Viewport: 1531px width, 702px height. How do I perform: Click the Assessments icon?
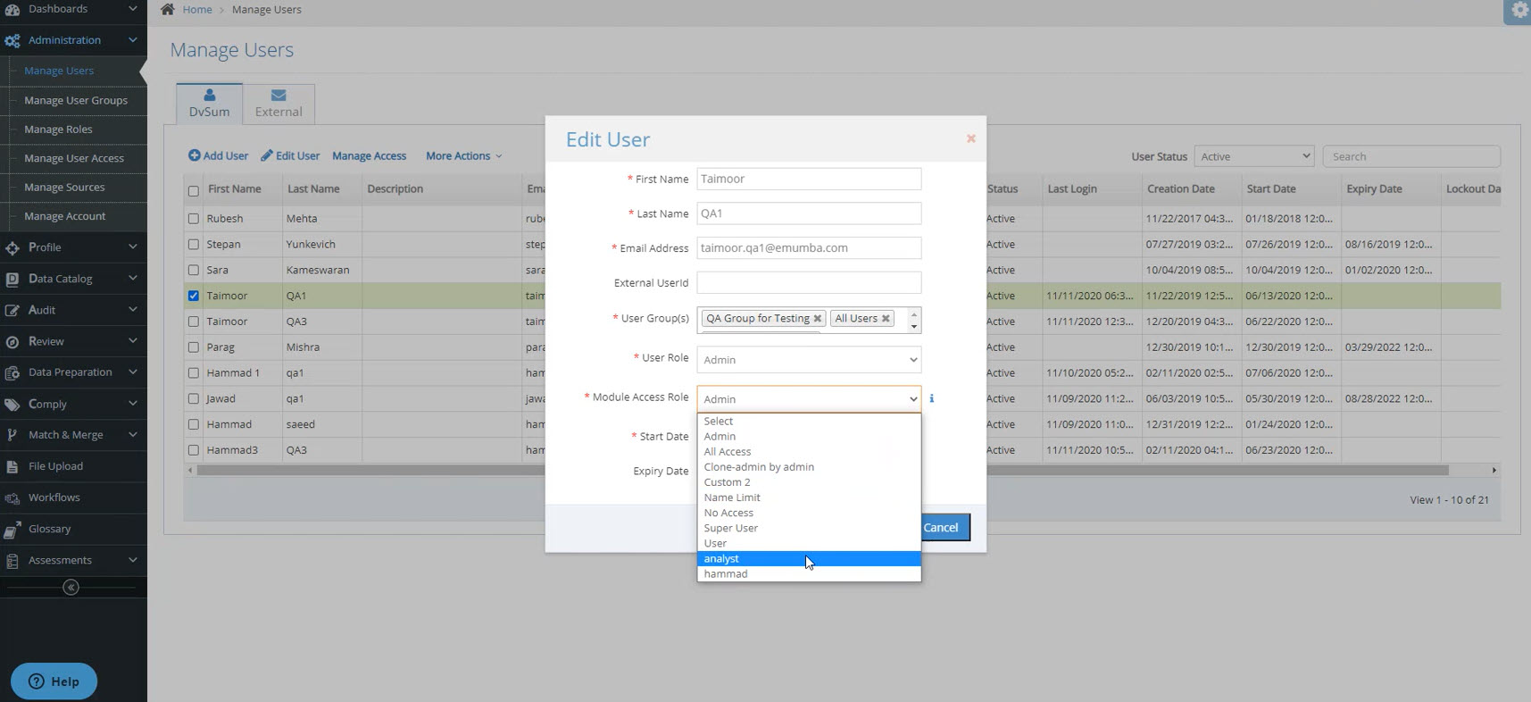click(12, 561)
